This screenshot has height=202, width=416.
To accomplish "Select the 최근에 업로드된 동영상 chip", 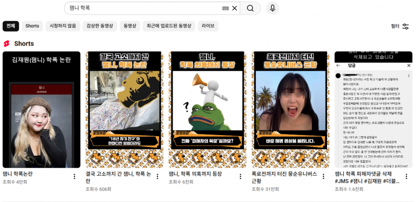I will pyautogui.click(x=168, y=26).
